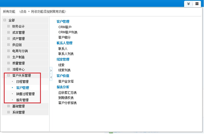
Task: Click the 线索管理 group heading
Action: 63,59
